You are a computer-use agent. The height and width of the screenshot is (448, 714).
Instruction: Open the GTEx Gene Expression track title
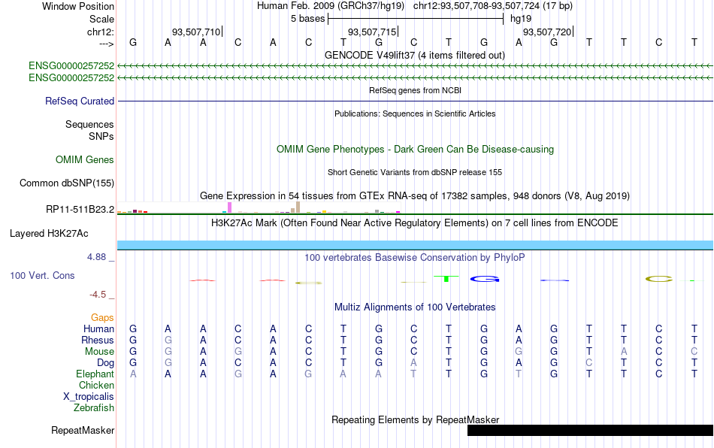415,195
